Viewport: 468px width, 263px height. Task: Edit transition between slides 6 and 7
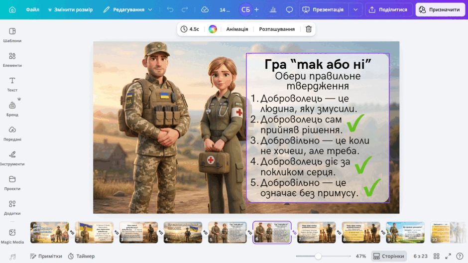tap(294, 232)
